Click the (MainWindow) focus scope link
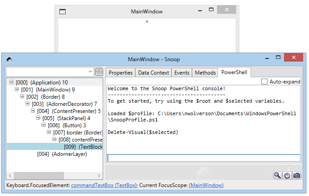 [206, 185]
